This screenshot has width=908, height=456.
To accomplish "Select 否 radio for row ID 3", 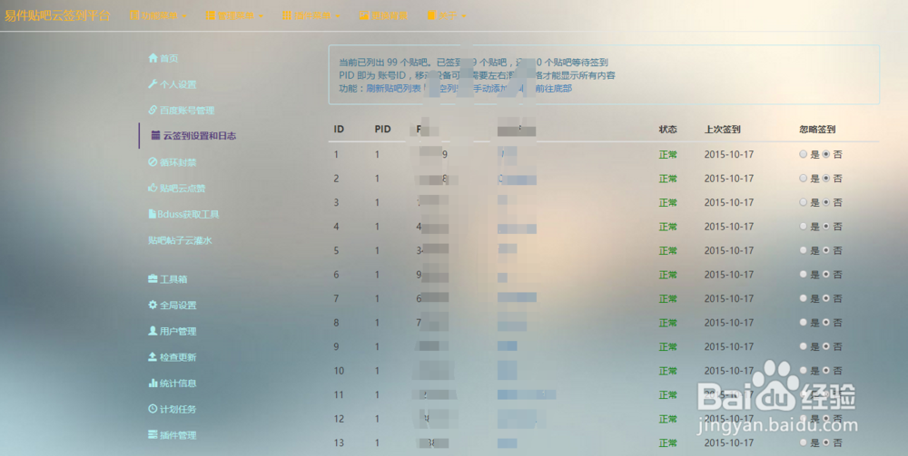I will click(x=825, y=202).
